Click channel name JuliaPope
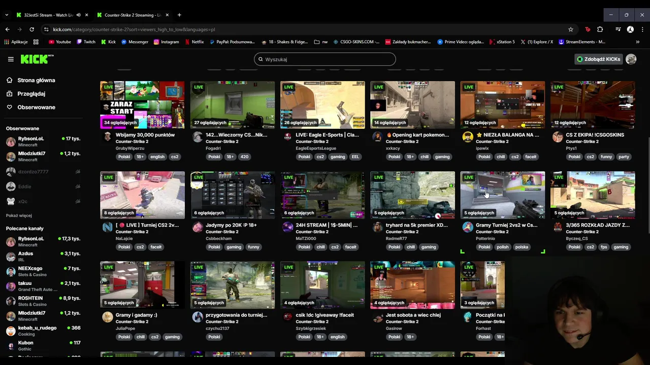 125,328
